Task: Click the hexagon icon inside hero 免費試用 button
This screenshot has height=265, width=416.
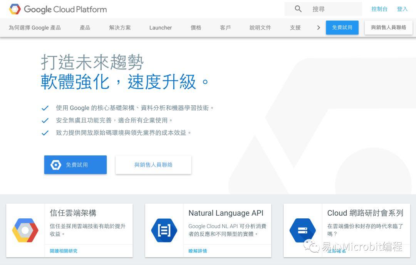Action: pyautogui.click(x=56, y=165)
